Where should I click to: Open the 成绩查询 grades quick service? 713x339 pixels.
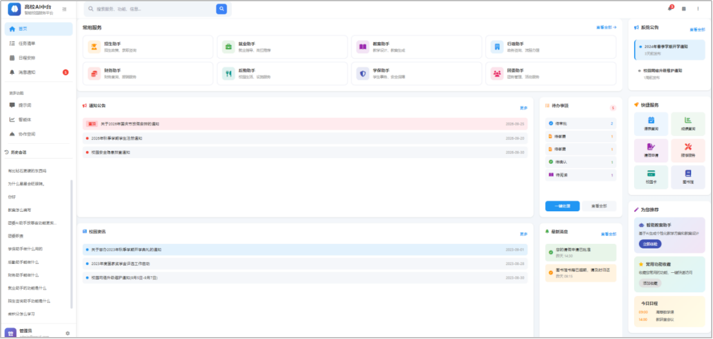[688, 124]
